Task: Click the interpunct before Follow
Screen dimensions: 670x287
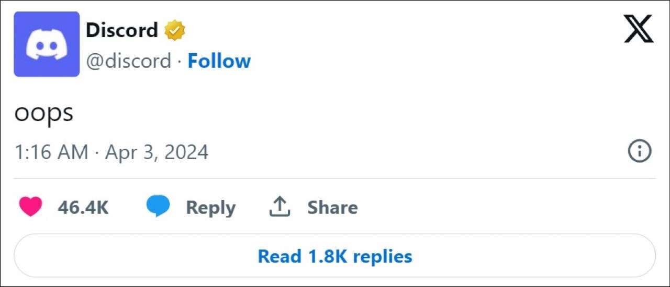Action: 179,62
